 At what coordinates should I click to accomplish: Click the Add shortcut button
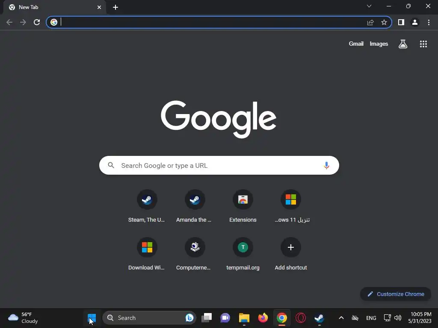coord(291,255)
